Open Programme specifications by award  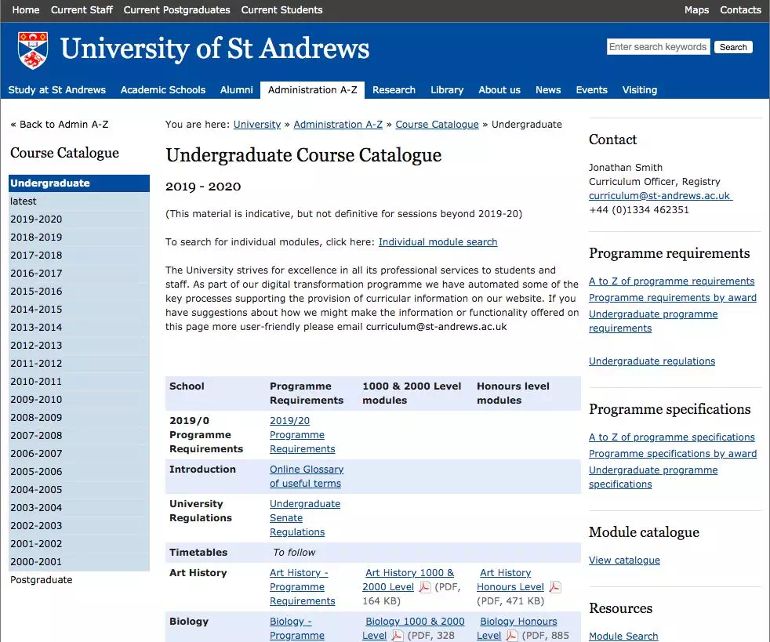coord(672,454)
